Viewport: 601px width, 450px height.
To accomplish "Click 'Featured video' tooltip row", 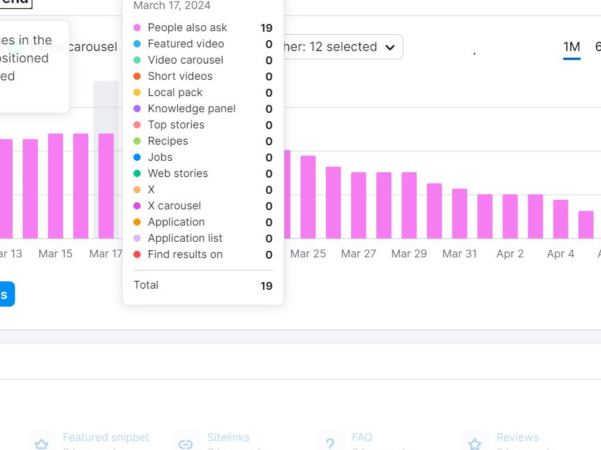I will point(203,44).
